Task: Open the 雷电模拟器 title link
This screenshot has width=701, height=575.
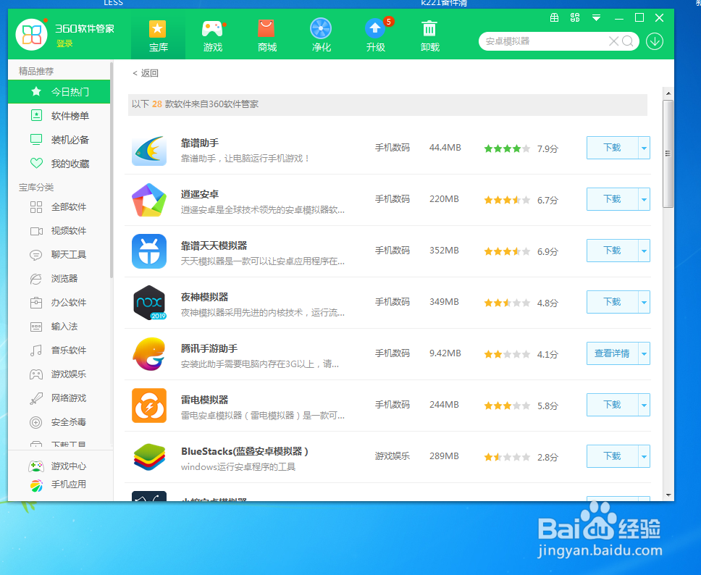Action: point(205,400)
